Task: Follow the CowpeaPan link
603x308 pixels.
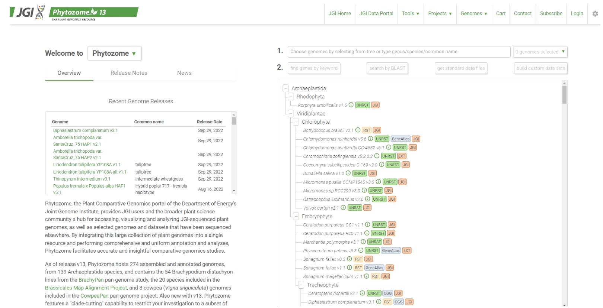Action: tap(95, 296)
